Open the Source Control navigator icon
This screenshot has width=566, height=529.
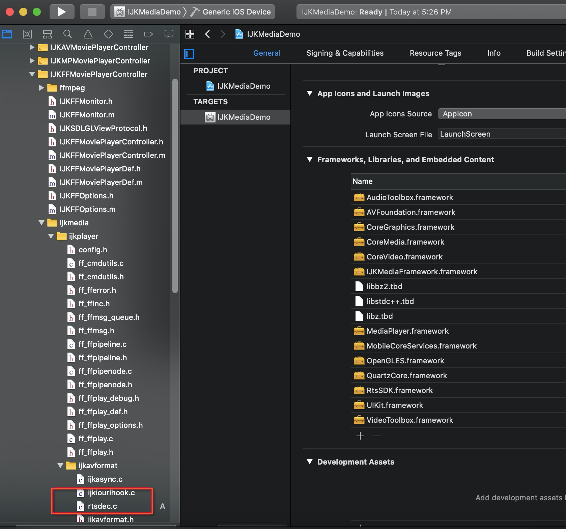27,34
